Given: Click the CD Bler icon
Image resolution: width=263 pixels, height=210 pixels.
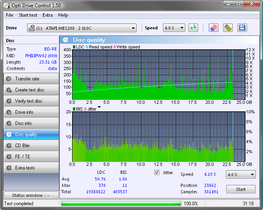Looking at the screenshot, I should [9, 146].
